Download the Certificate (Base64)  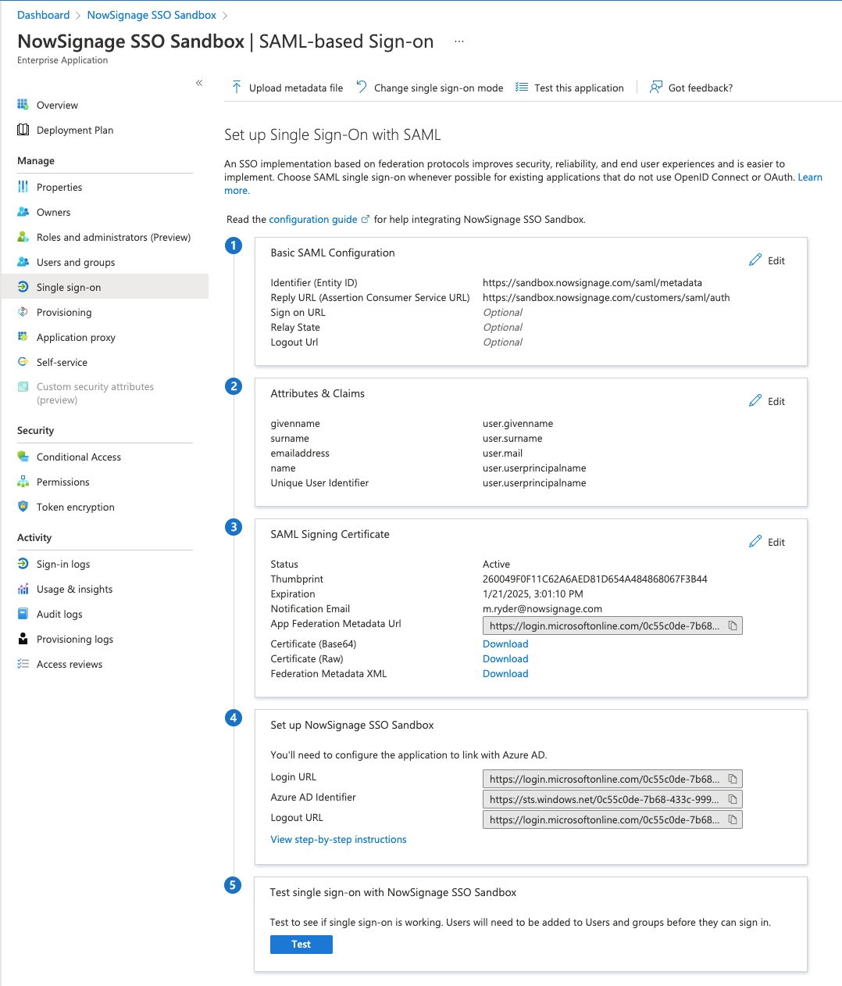(x=505, y=644)
